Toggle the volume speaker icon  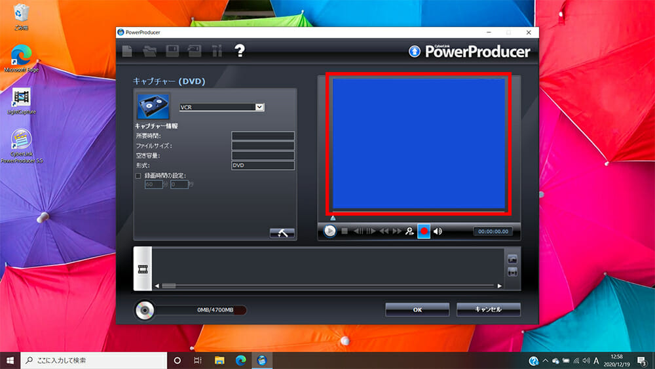pos(438,231)
